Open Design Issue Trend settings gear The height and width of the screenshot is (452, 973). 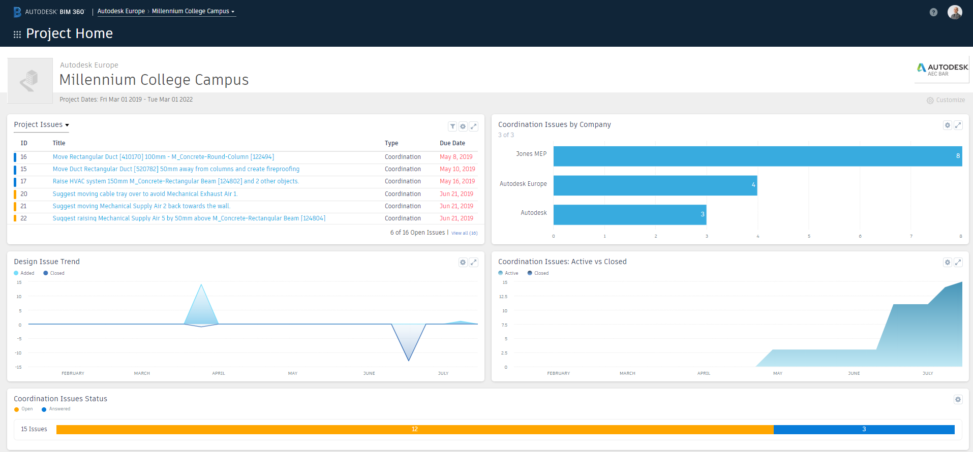tap(463, 262)
